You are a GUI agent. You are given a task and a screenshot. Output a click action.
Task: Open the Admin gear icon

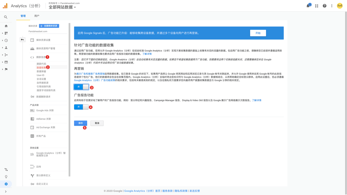(6, 184)
